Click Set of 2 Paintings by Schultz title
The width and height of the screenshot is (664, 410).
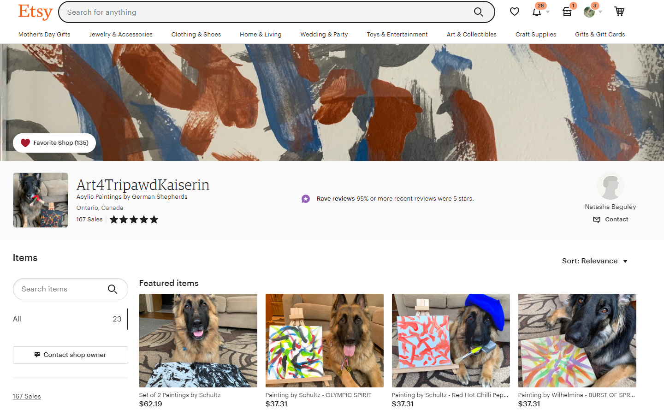[180, 395]
